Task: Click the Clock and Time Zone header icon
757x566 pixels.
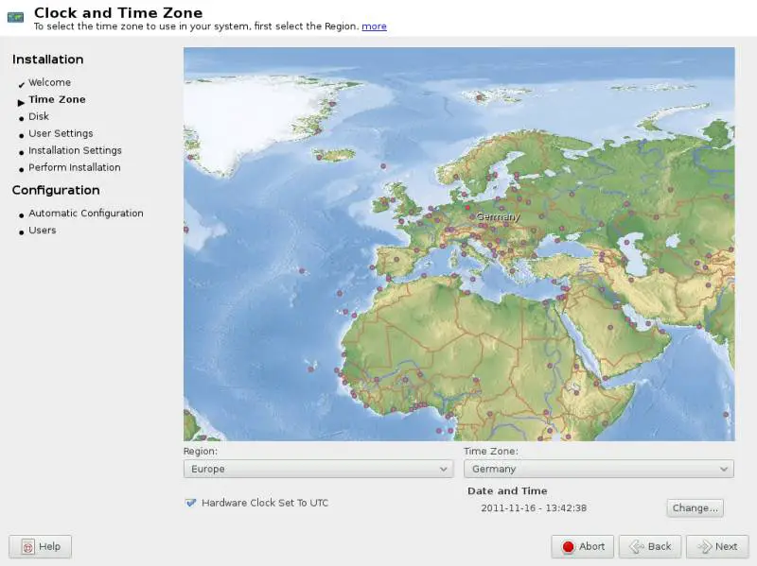Action: [15, 17]
